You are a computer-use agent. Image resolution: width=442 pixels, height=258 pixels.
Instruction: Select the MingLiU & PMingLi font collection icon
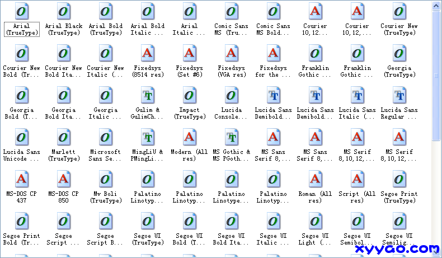coord(148,137)
